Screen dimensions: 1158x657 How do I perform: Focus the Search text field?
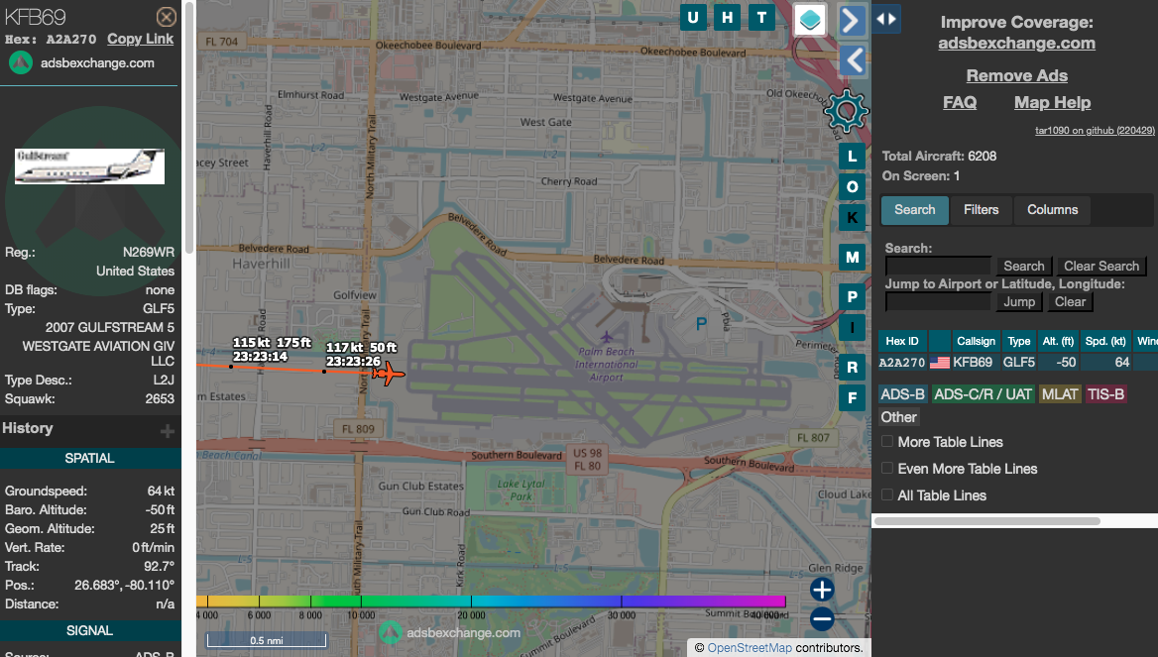pos(938,267)
